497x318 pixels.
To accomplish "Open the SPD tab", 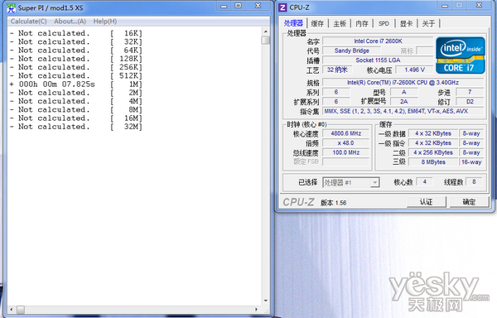I will click(384, 23).
